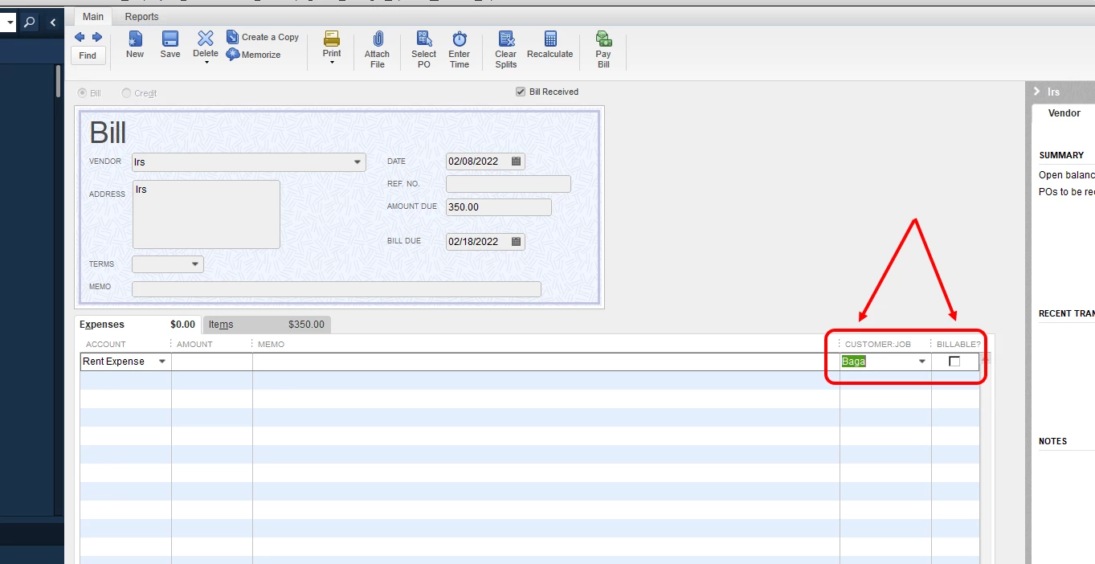Click the New bill icon

(x=135, y=39)
